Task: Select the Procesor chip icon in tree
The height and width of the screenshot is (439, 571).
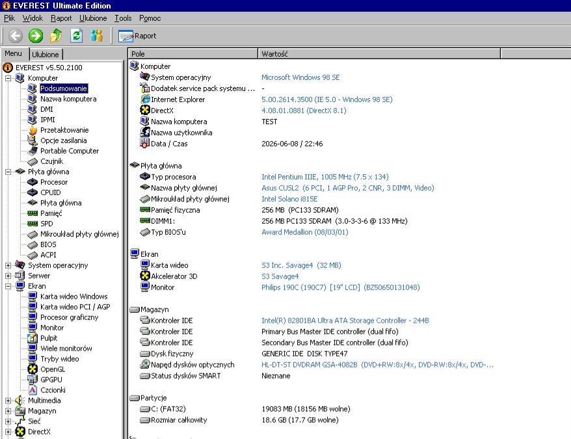Action: tap(33, 182)
